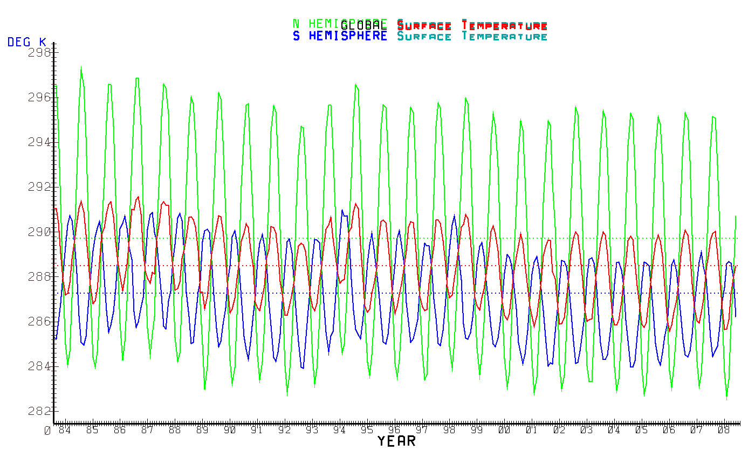Screen dimensions: 755x465
Task: Select the green N HEMISPHERE legend text
Action: coord(315,24)
